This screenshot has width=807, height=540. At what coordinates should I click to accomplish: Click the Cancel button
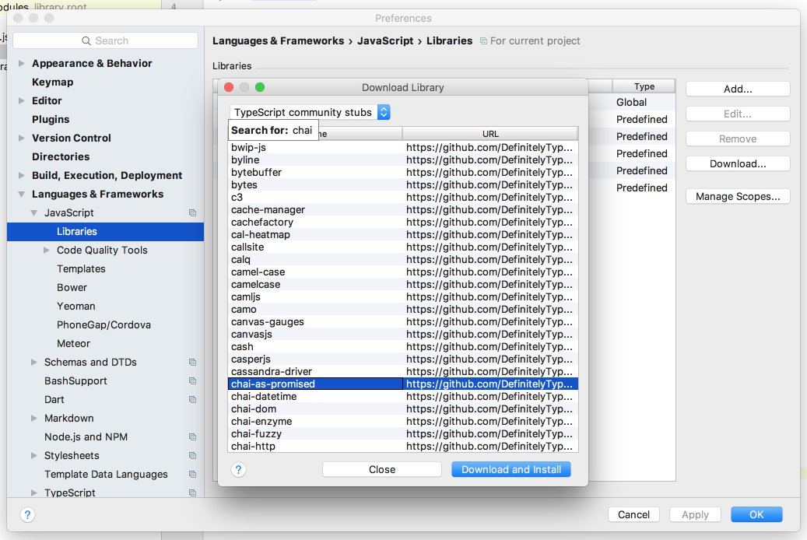pos(633,515)
